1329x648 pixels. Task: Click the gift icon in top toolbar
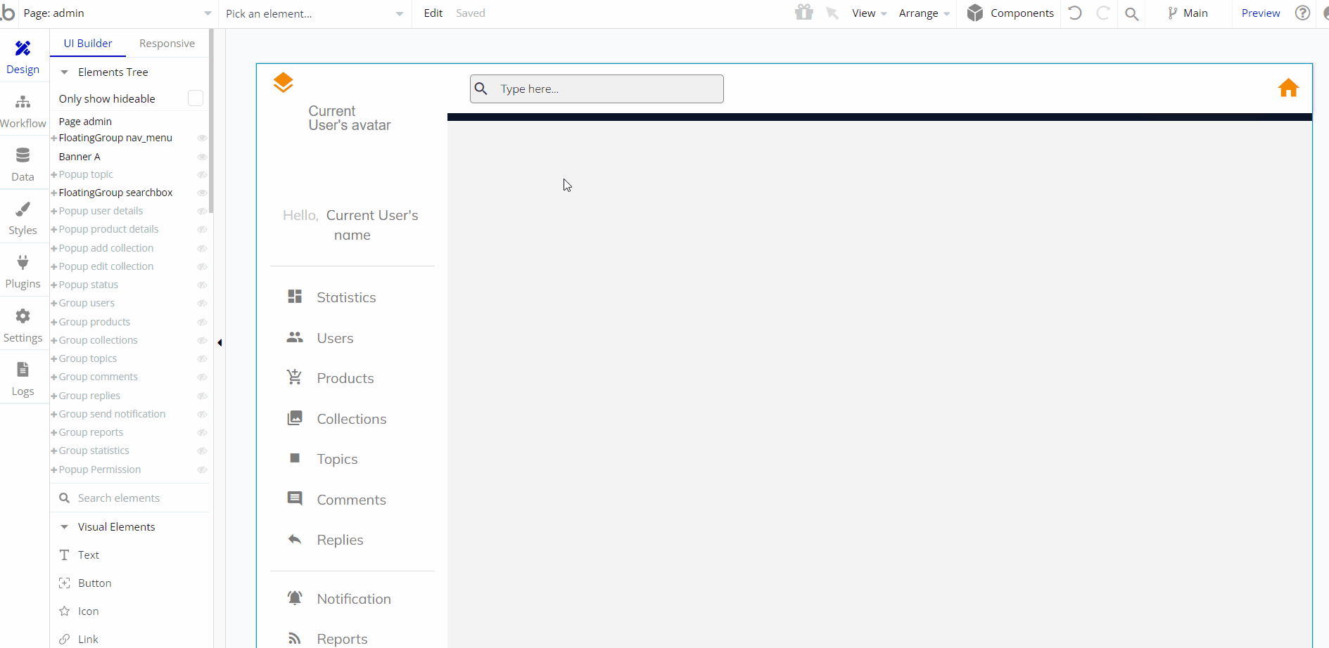pos(803,13)
